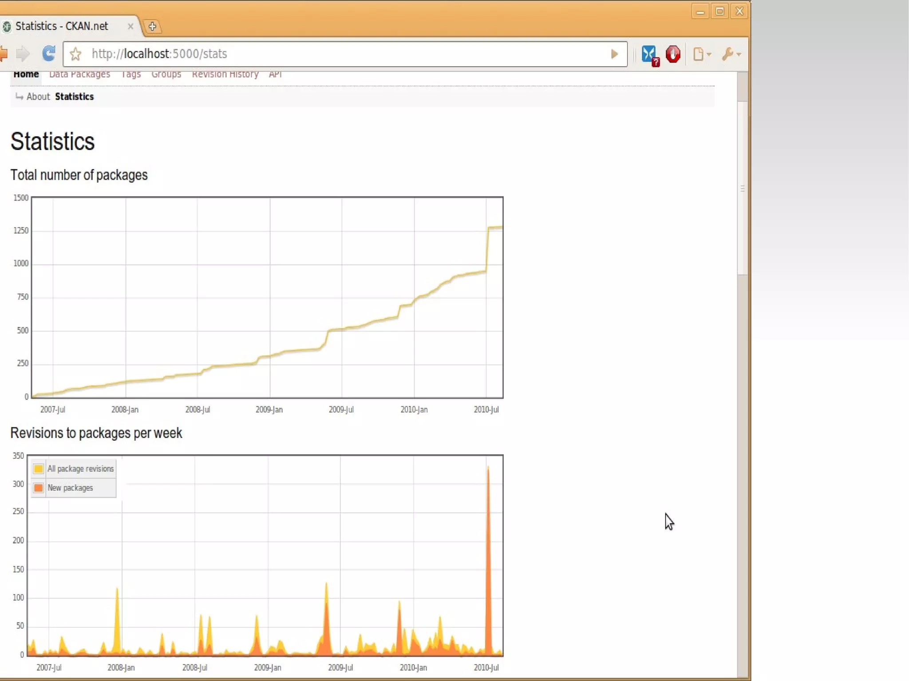This screenshot has width=909, height=681.
Task: Select the Statistics - CKAN.net browser tab
Action: pos(62,26)
